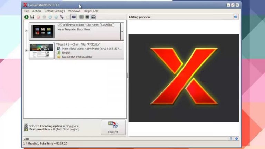
Task: Open the File menu
Action: point(27,11)
